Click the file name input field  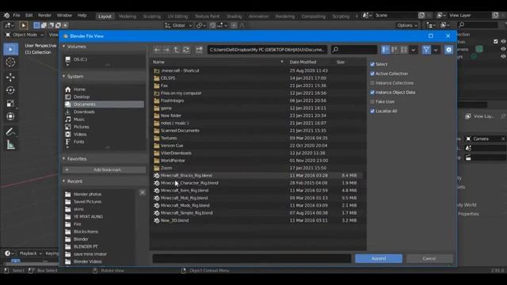coord(252,259)
